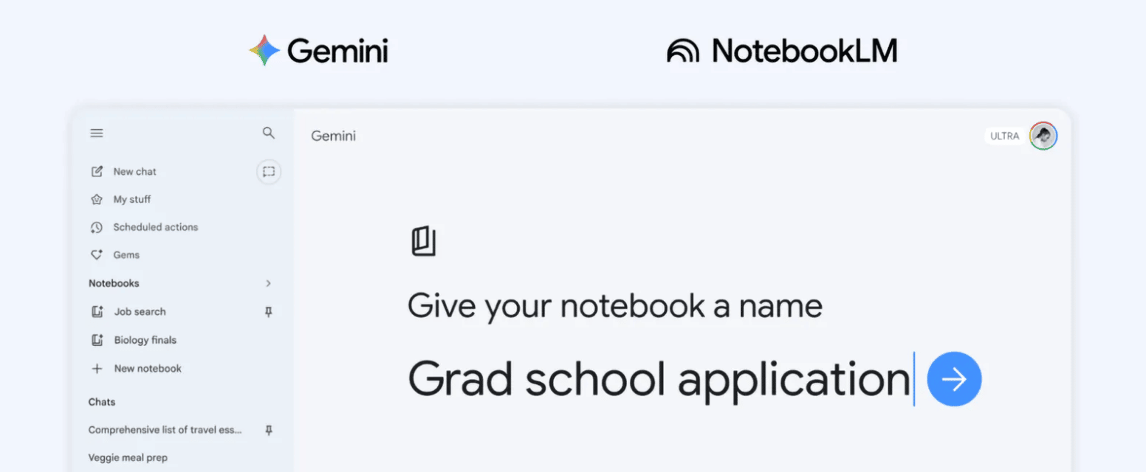The image size is (1146, 472).
Task: Toggle pin on travel essentials chat
Action: [269, 430]
